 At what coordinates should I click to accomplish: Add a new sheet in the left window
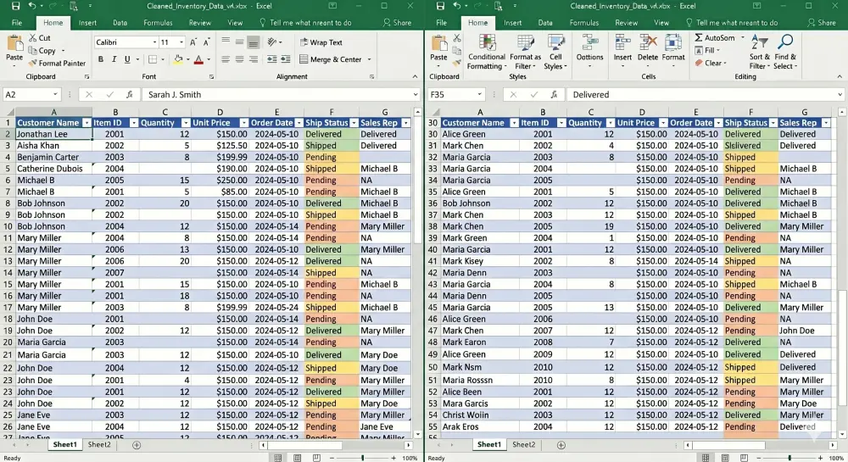pos(137,445)
